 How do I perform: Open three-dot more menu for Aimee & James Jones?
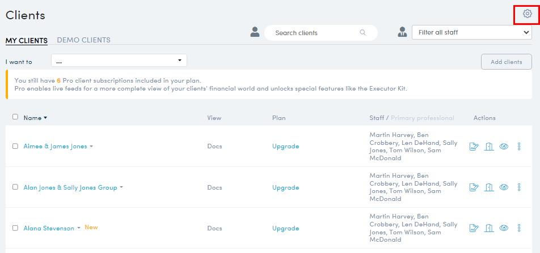click(519, 147)
